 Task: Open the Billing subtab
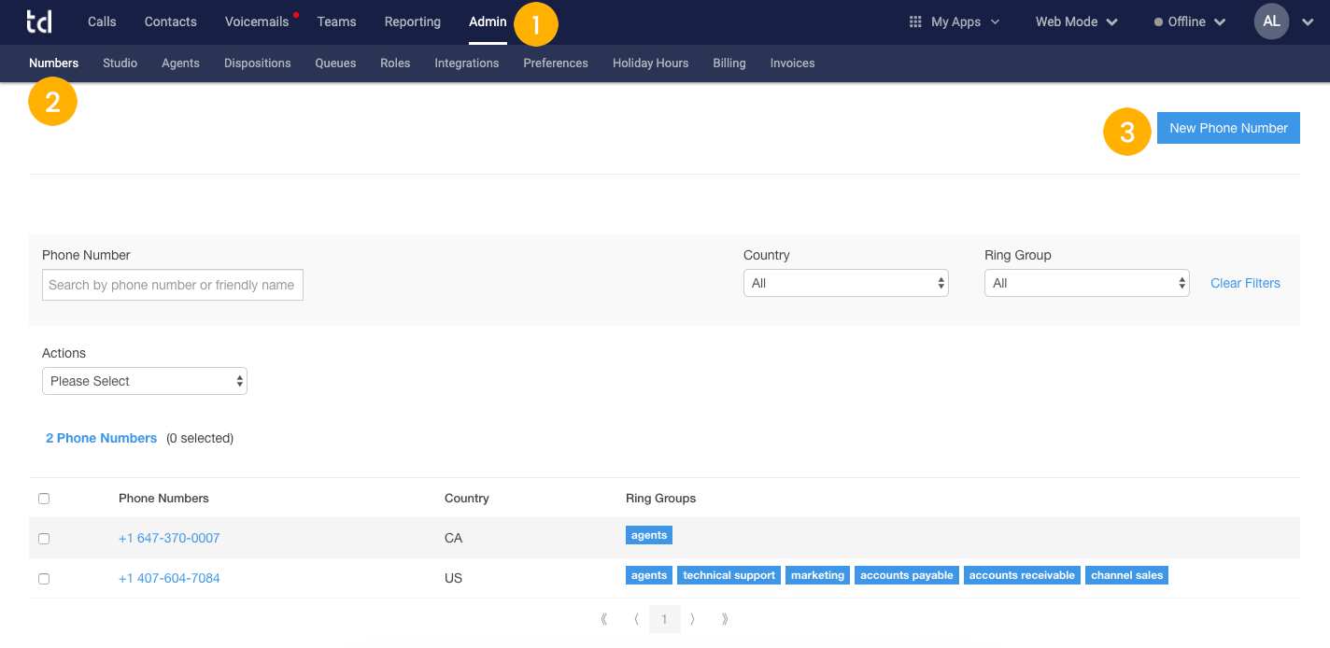coord(729,63)
